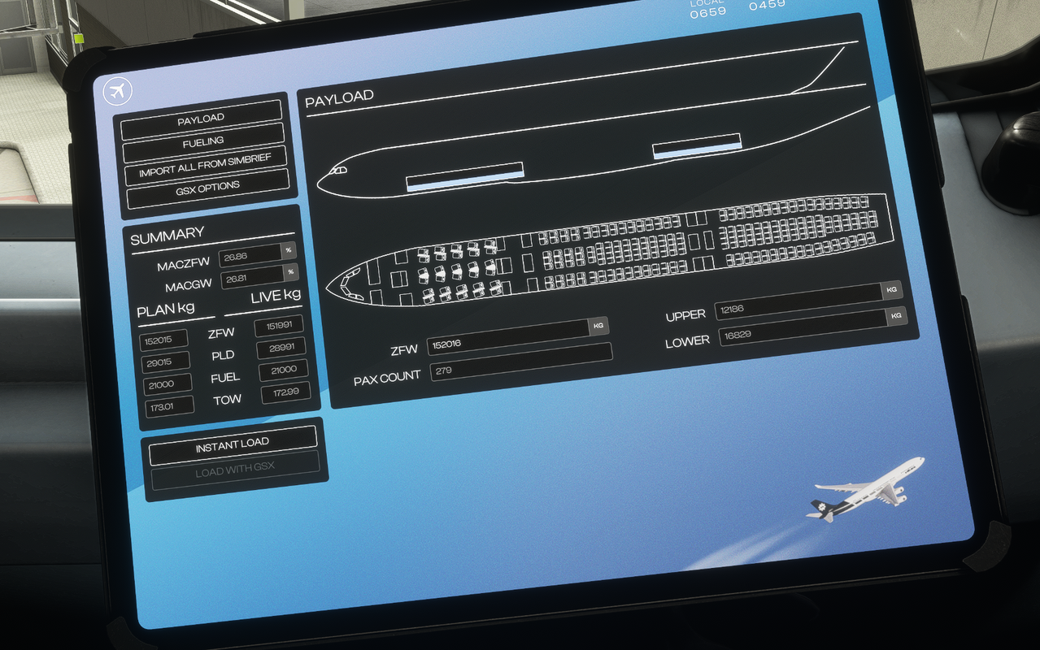This screenshot has height=650, width=1040.
Task: Click the LIVE kg column label
Action: pyautogui.click(x=276, y=297)
